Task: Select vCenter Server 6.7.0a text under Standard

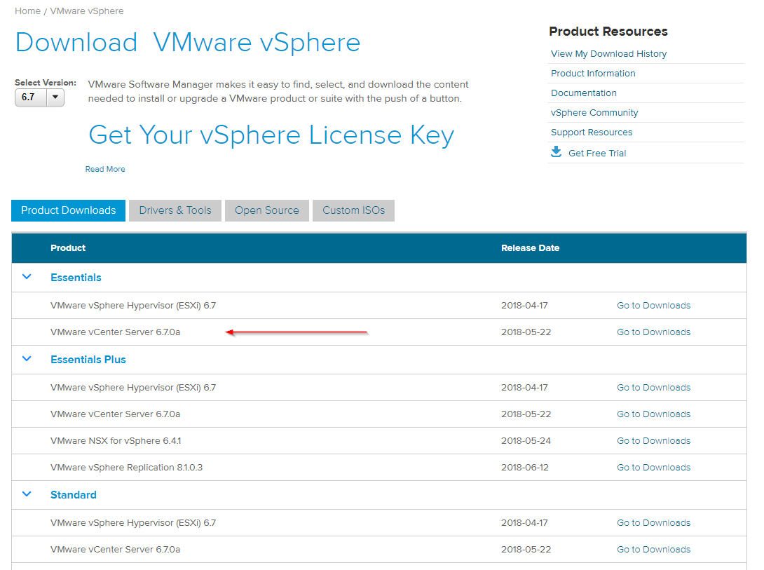Action: (x=116, y=549)
